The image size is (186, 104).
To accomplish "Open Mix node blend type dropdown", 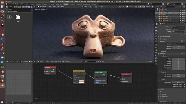I will (79, 75).
